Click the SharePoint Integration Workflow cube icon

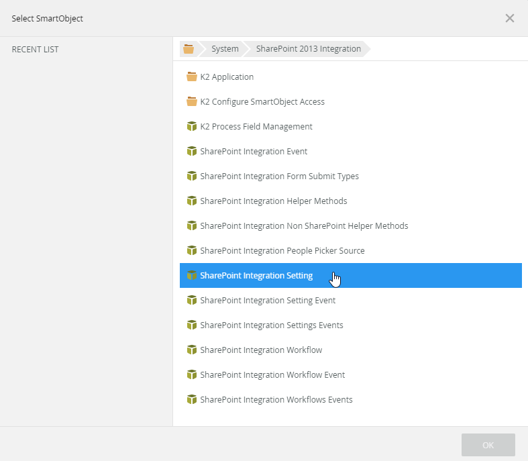[x=192, y=350]
